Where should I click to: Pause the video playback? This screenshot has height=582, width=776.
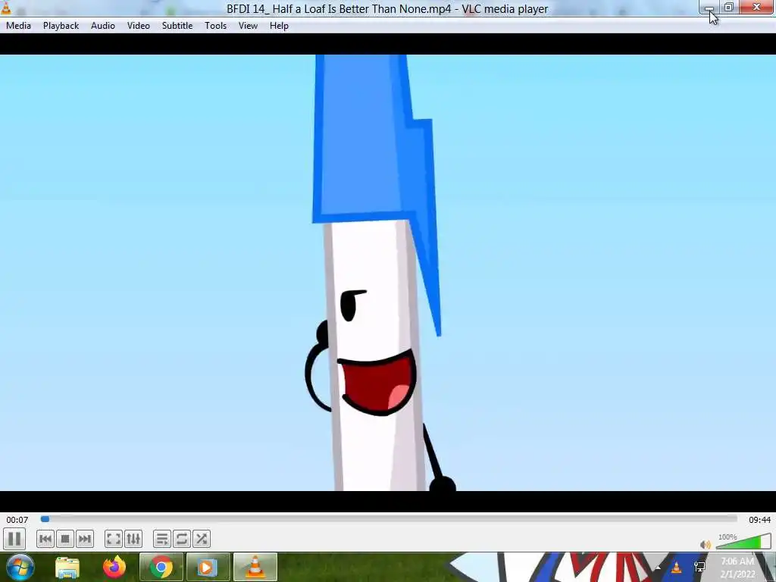click(x=14, y=539)
